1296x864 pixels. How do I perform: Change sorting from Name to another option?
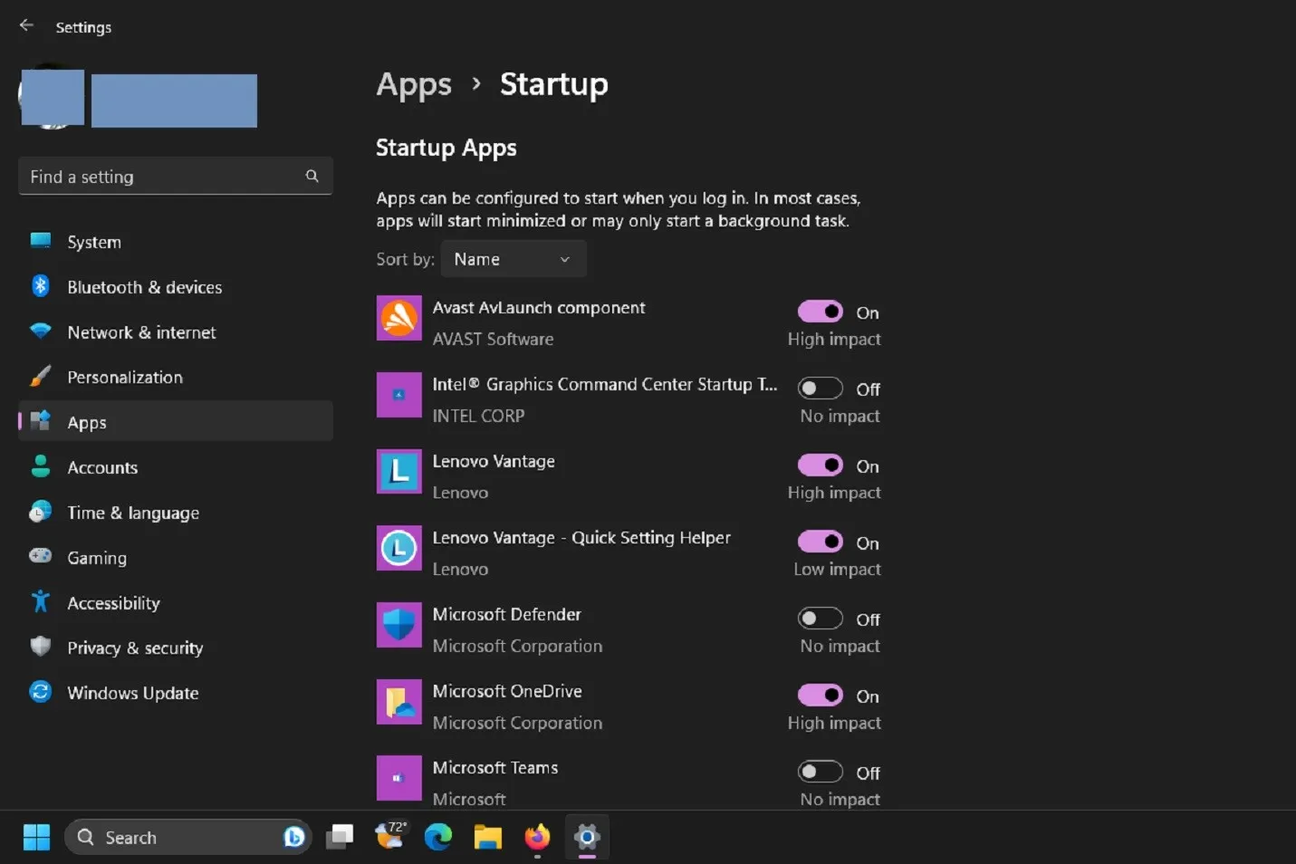513,258
